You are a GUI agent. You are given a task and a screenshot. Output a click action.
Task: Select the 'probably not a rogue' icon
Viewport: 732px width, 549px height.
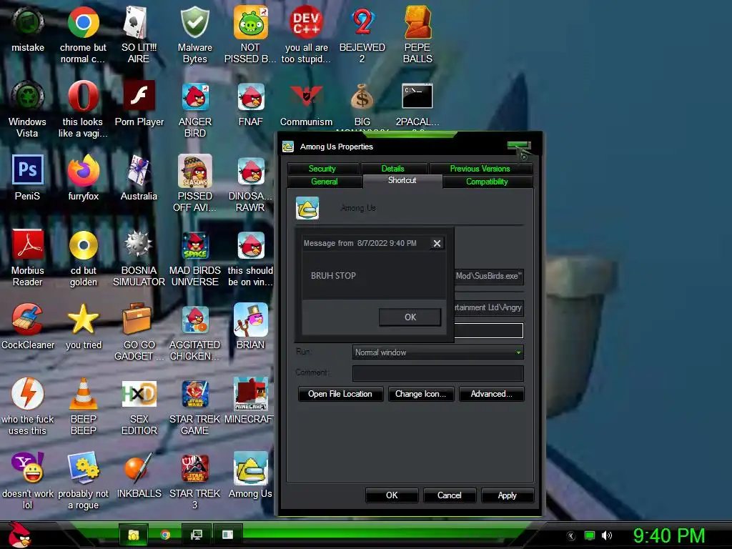pyautogui.click(x=83, y=468)
